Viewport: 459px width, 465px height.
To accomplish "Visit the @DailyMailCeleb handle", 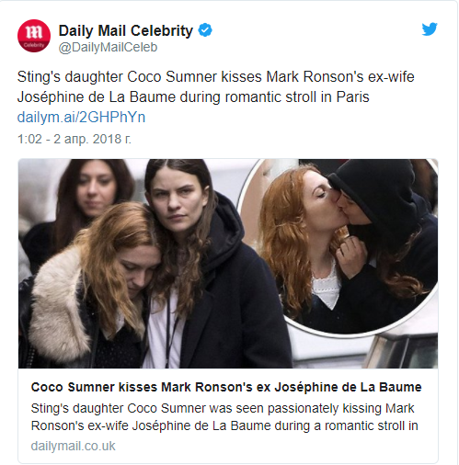I will click(108, 48).
